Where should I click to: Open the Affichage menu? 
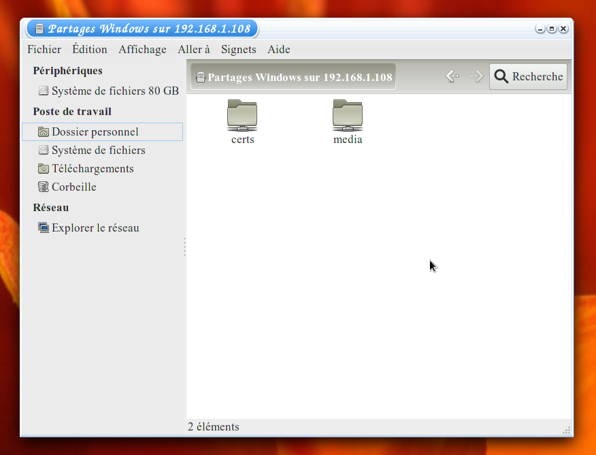coord(143,50)
